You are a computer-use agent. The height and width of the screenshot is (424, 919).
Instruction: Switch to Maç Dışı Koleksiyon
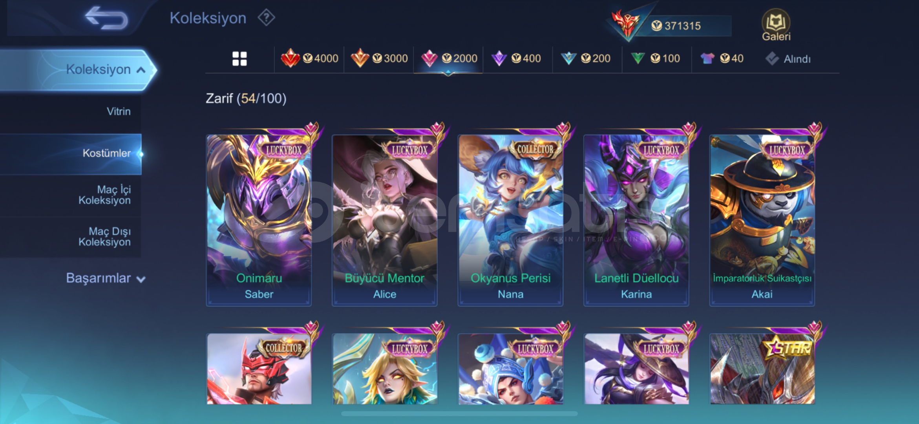coord(104,237)
